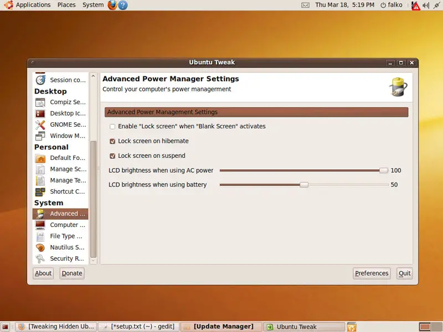This screenshot has width=443, height=332.
Task: Click the sidebar vertical scrollbar thumb
Action: tap(93, 199)
